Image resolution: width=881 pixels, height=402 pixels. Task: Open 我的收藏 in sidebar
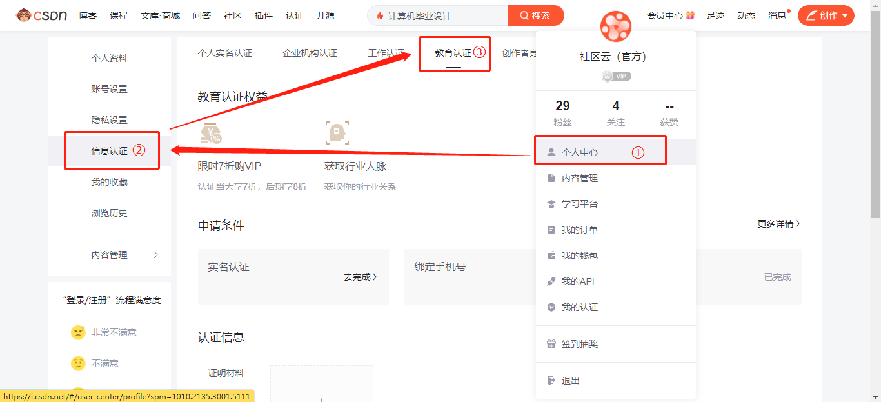[x=110, y=182]
